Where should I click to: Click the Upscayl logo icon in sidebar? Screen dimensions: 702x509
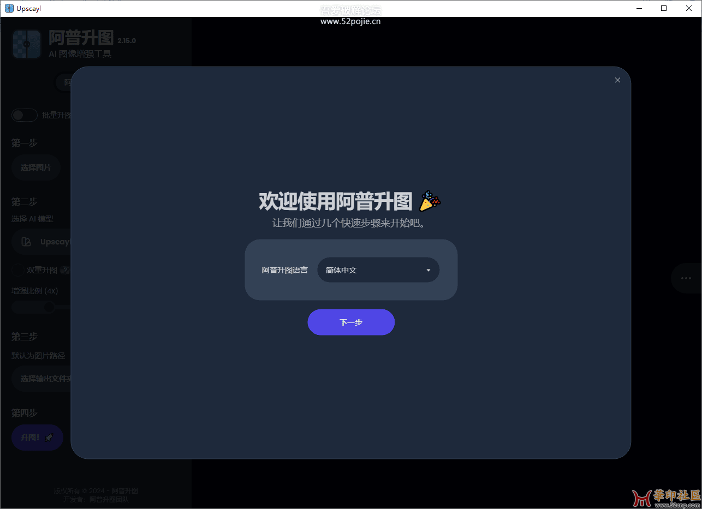(27, 44)
